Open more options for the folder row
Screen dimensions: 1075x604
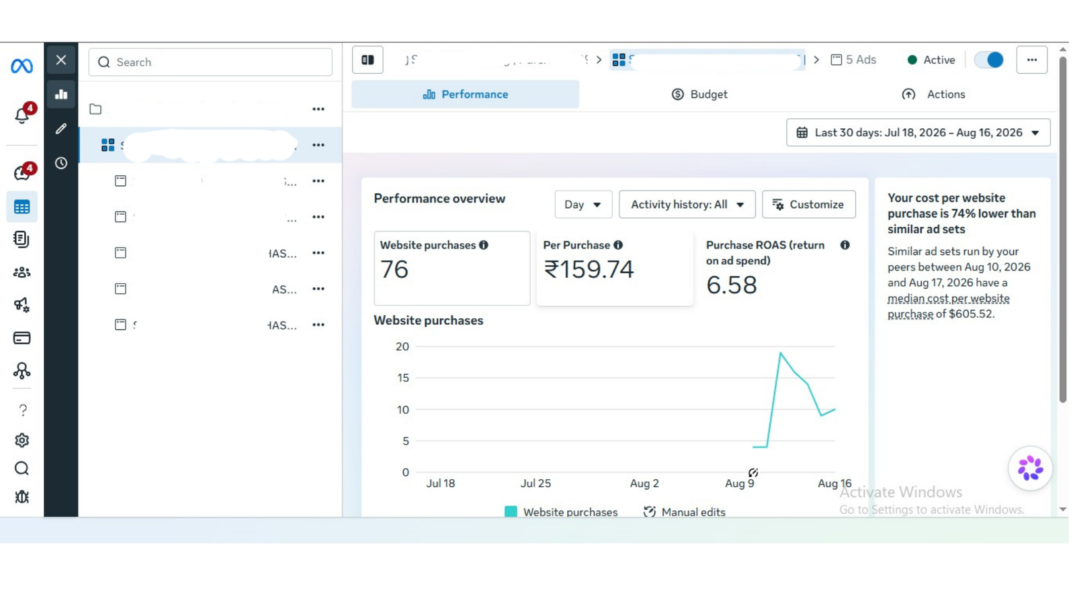coord(318,109)
